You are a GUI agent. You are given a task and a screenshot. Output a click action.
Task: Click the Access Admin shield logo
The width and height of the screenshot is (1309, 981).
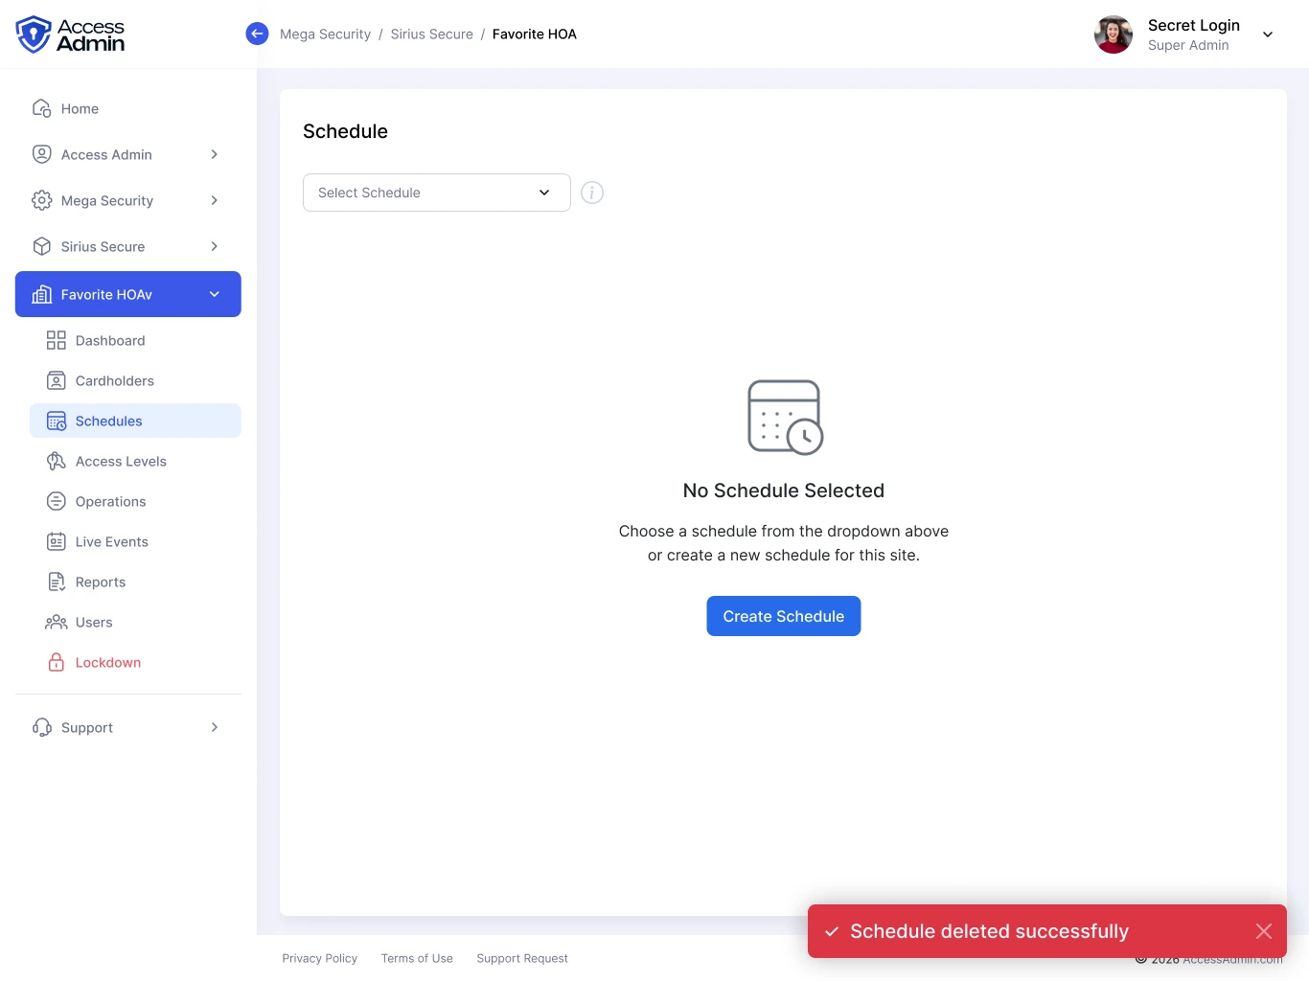34,34
